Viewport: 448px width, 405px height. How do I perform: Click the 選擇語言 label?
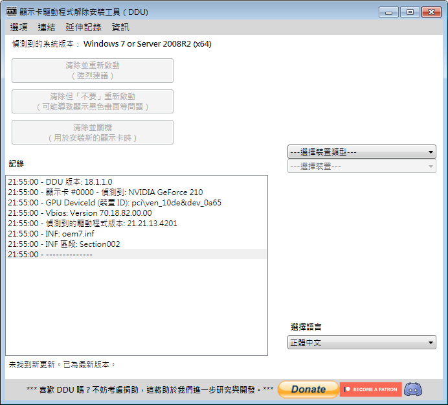click(x=306, y=327)
